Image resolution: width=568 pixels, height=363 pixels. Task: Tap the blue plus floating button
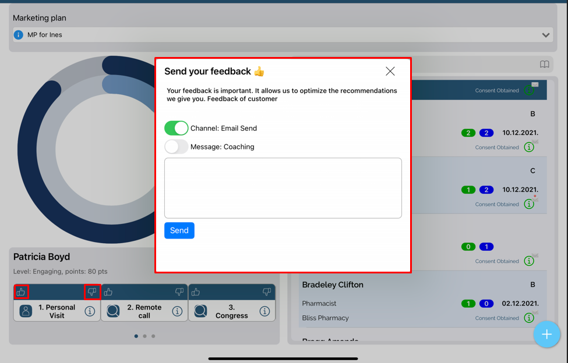point(546,334)
